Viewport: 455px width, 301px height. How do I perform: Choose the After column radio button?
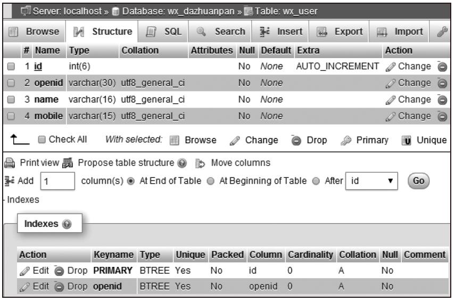click(x=316, y=181)
